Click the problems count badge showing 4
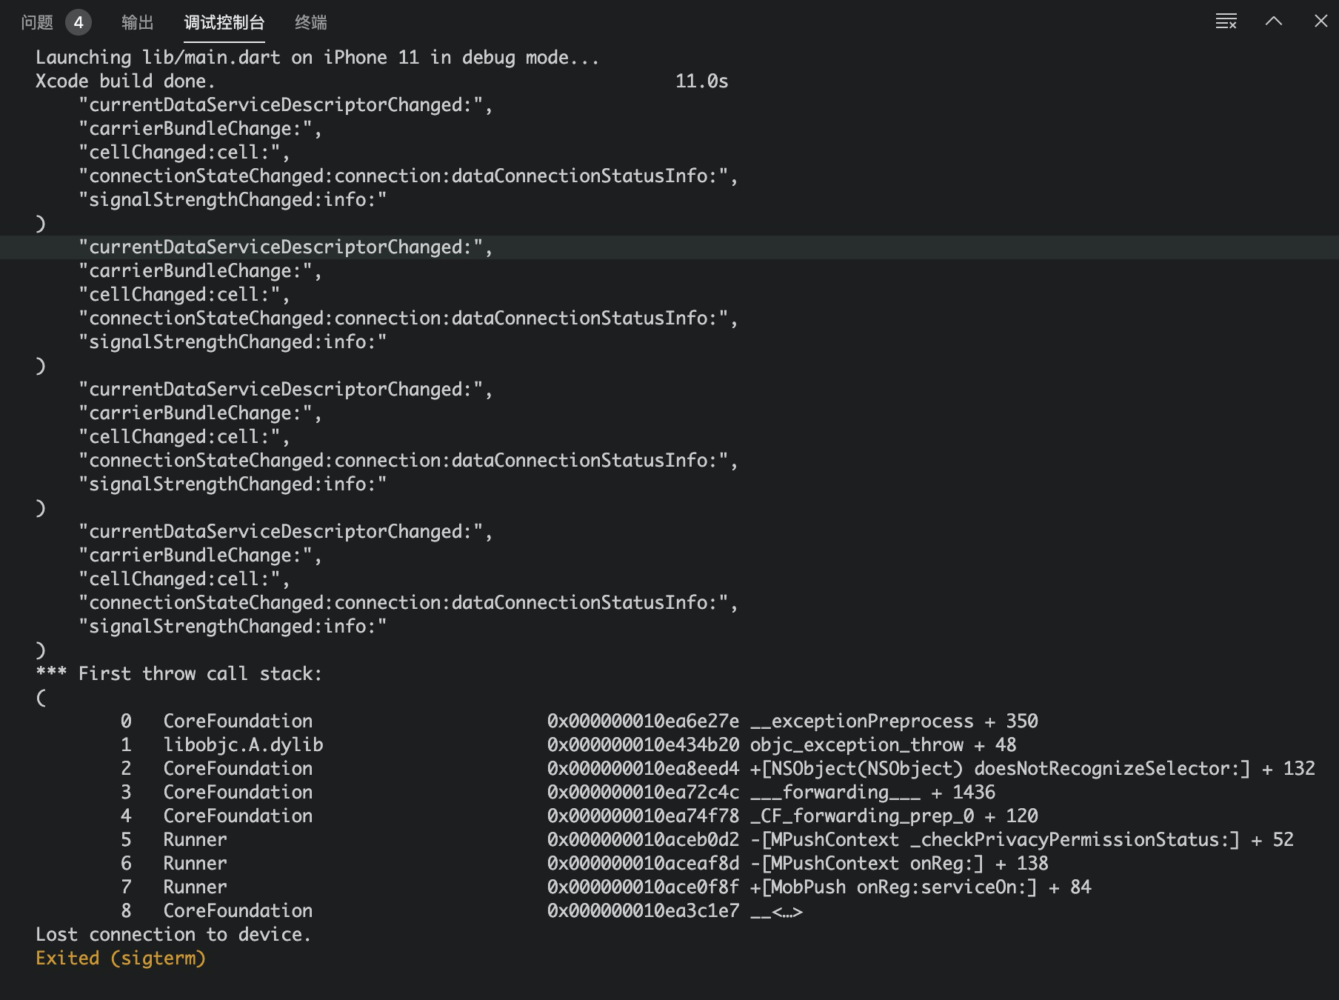 click(77, 22)
